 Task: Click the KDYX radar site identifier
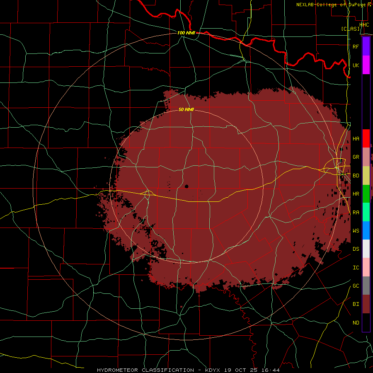click(213, 370)
